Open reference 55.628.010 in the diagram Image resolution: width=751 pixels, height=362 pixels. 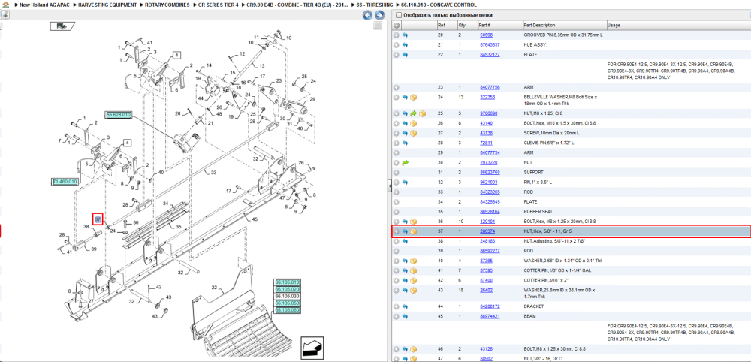coord(119,115)
